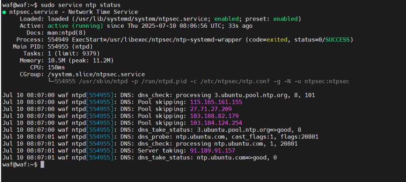Image resolution: width=406 pixels, height=182 pixels.
Task: Click IP address 115.165.161.155
Action: (216, 102)
